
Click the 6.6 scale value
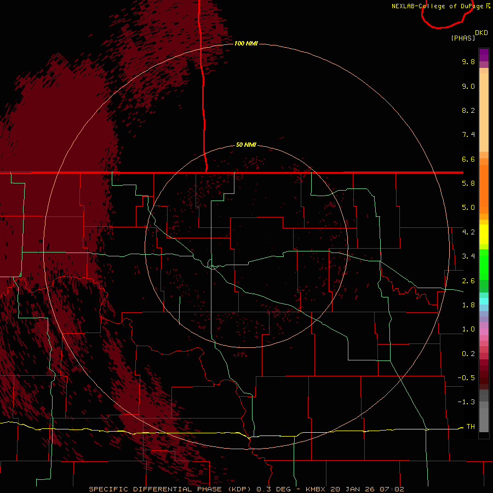tap(468, 159)
